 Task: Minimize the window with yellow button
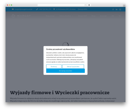point(9,5)
